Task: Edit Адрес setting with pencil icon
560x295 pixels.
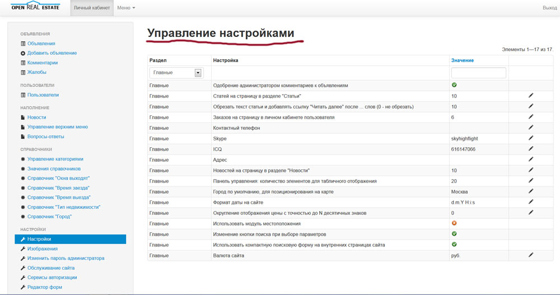Action: tap(531, 160)
